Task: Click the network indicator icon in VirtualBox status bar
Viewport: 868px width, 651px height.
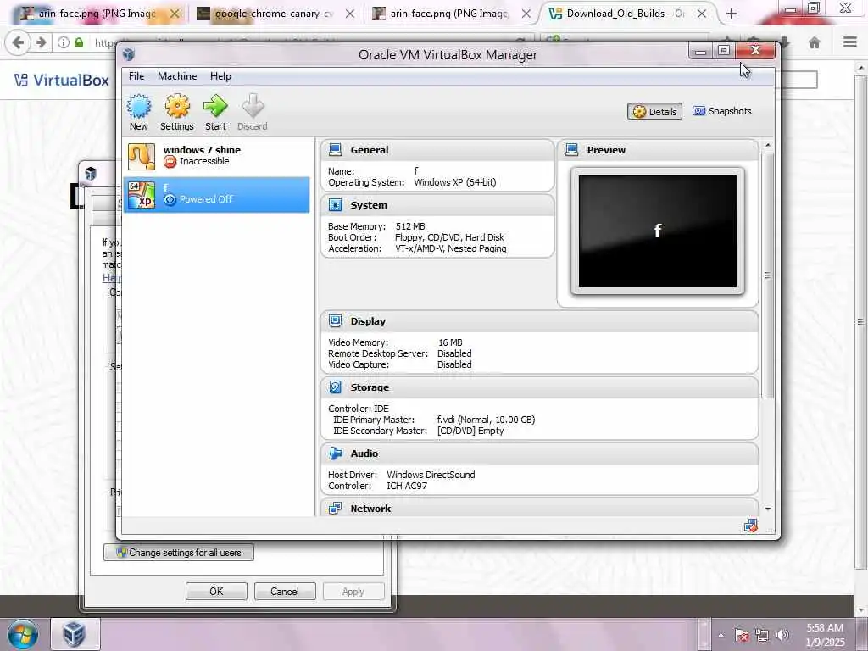Action: 751,526
